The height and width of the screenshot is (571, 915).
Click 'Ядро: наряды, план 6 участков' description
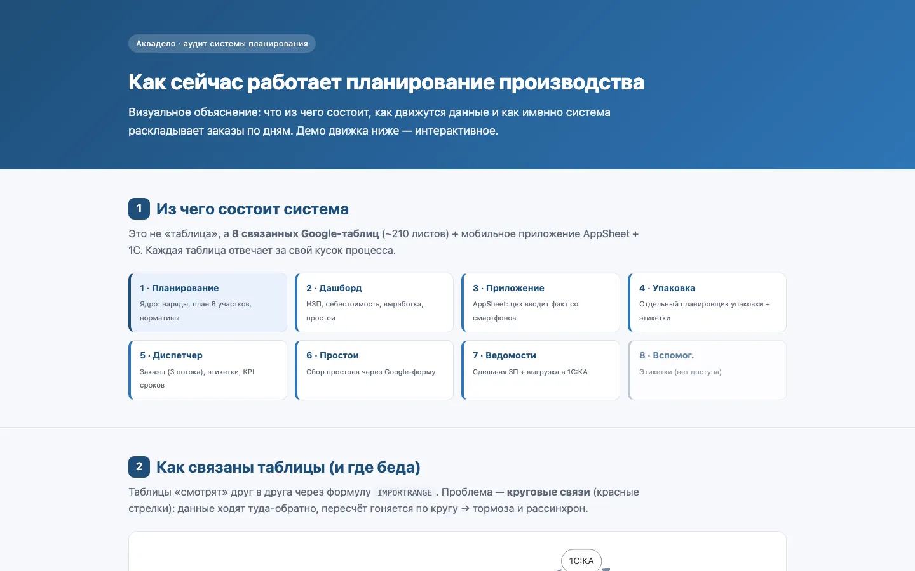(196, 311)
